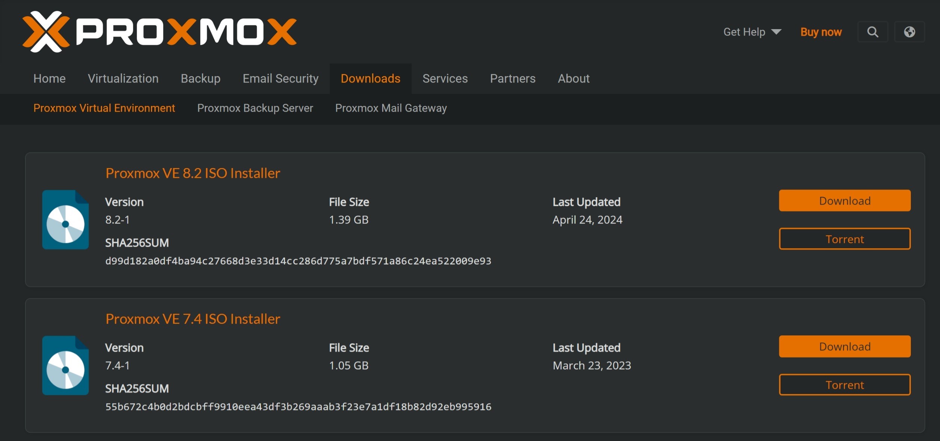Expand the Get Help dropdown

point(752,32)
